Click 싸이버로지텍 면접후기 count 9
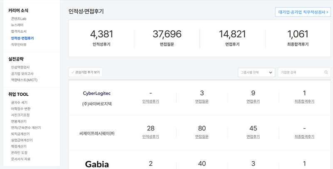 pyautogui.click(x=253, y=93)
